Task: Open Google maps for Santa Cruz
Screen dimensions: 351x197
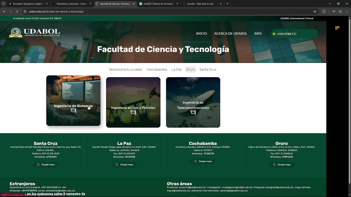Action: [46, 165]
